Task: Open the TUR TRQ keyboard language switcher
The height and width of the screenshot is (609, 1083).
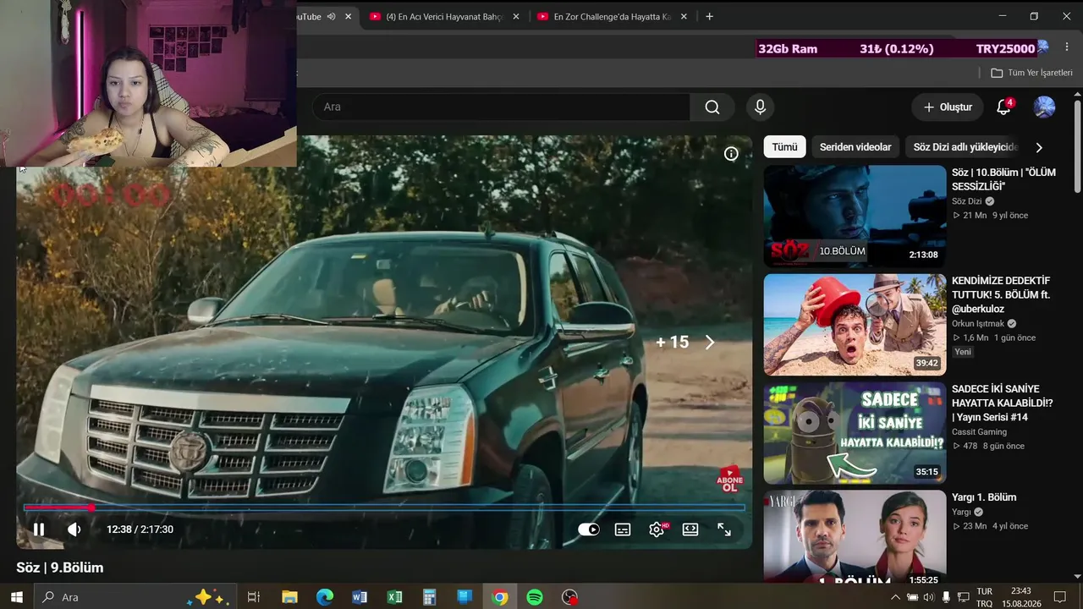Action: [985, 597]
